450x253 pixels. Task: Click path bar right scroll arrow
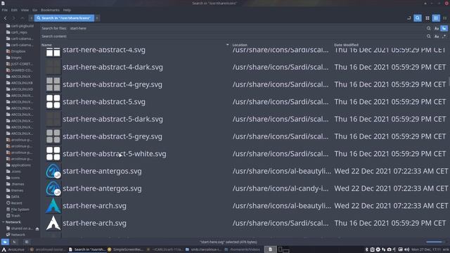(x=97, y=18)
